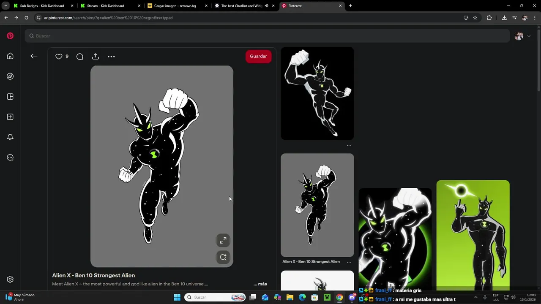541x304 pixels.
Task: Open the Pinterest home feed icon
Action: click(x=10, y=56)
